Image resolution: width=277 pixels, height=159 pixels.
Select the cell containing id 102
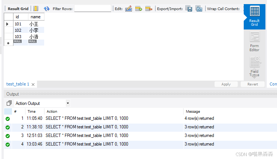click(x=18, y=30)
